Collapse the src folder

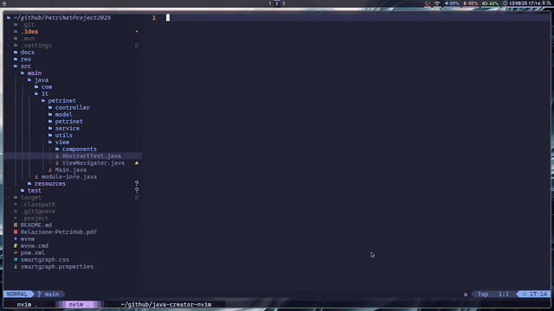tap(25, 66)
